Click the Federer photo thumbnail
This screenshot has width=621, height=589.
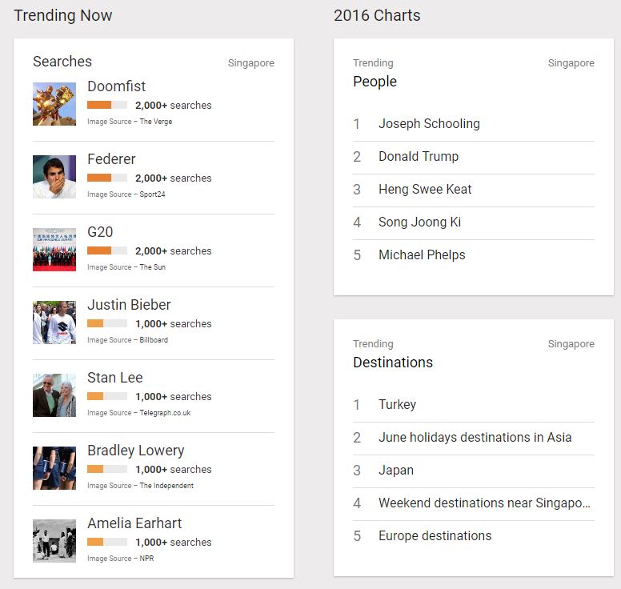(x=54, y=177)
